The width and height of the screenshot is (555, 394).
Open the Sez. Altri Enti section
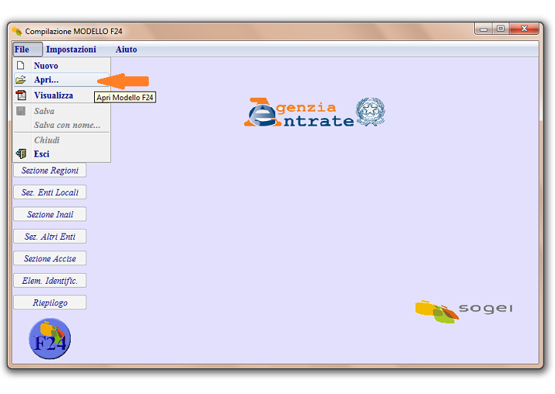[x=50, y=237]
